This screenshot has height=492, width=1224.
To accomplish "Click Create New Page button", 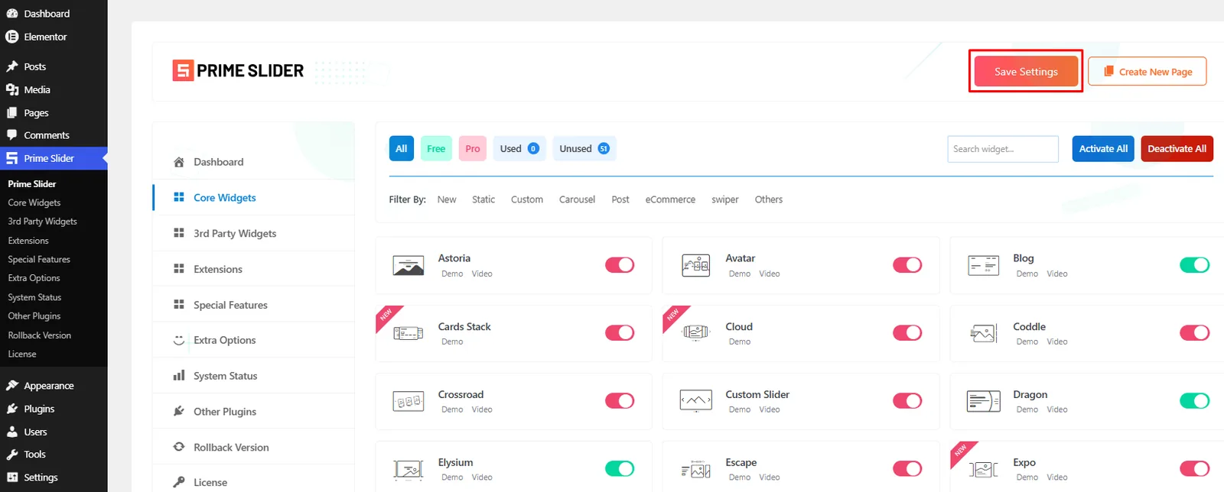I will tap(1147, 72).
